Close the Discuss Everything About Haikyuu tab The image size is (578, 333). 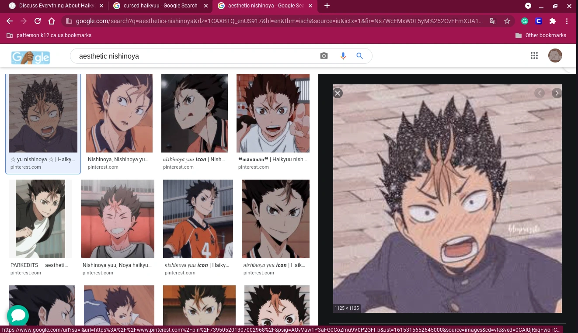101,6
